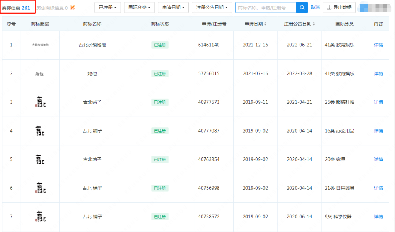Switch to the 历史商标信息 tab
The height and width of the screenshot is (232, 395).
(52, 8)
